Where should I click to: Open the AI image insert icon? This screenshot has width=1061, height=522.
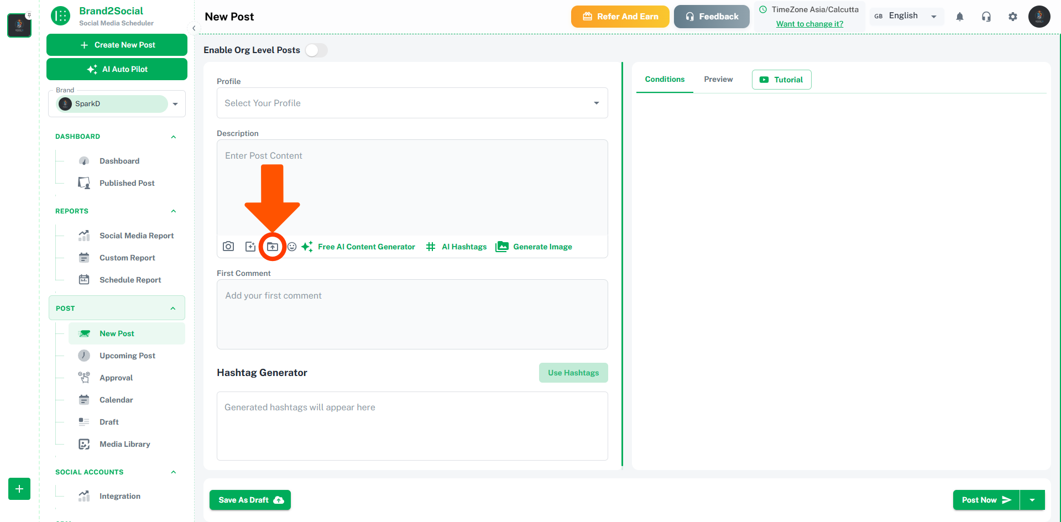pyautogui.click(x=250, y=247)
